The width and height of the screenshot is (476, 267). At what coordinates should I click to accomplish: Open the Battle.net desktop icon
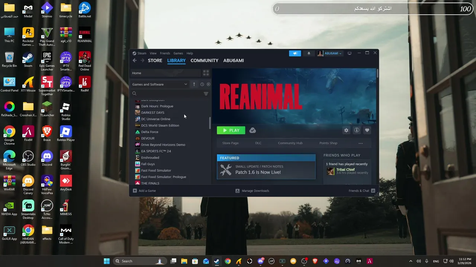84,10
